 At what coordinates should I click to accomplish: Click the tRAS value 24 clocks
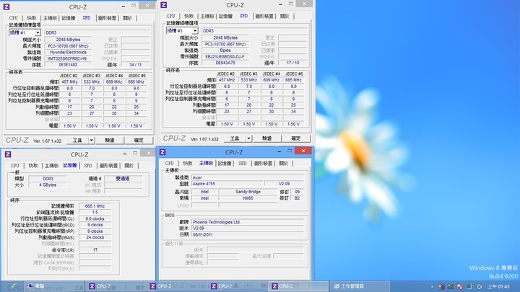[95, 237]
